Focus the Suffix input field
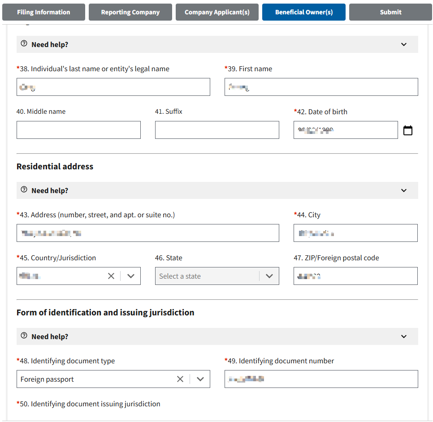This screenshot has width=433, height=422. pyautogui.click(x=217, y=130)
